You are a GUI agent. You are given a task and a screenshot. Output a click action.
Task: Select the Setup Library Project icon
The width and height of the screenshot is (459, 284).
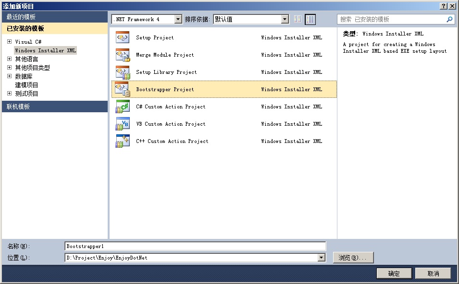(123, 72)
